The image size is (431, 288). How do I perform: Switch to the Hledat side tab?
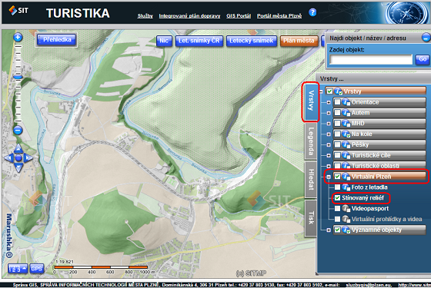point(311,180)
